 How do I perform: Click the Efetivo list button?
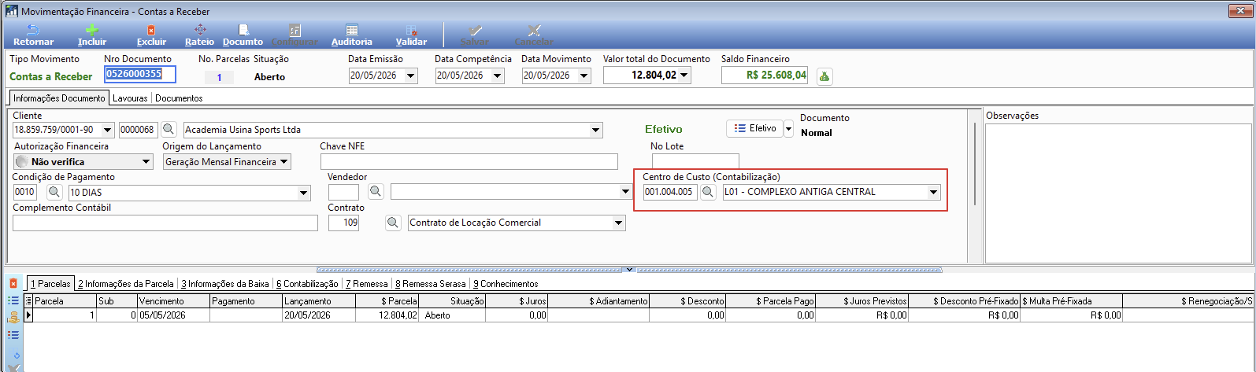pos(754,128)
